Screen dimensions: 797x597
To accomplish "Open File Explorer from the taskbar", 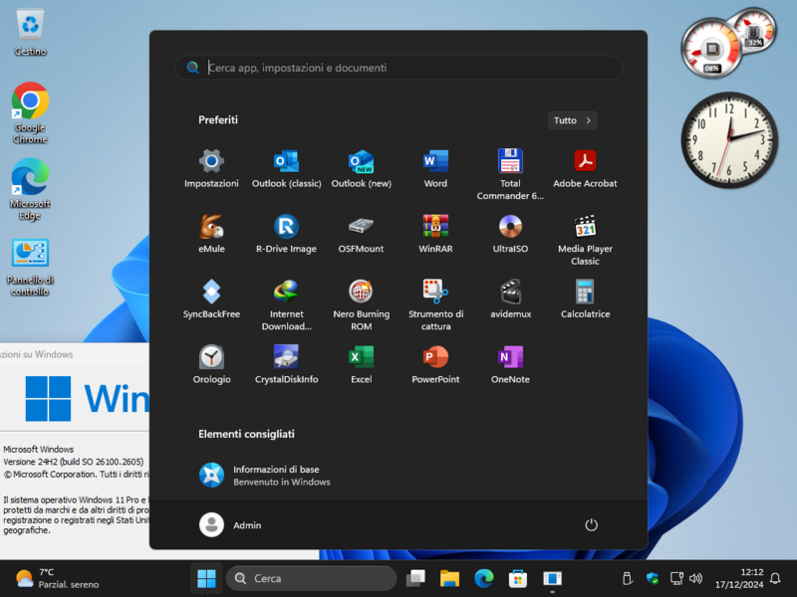I will [x=449, y=578].
